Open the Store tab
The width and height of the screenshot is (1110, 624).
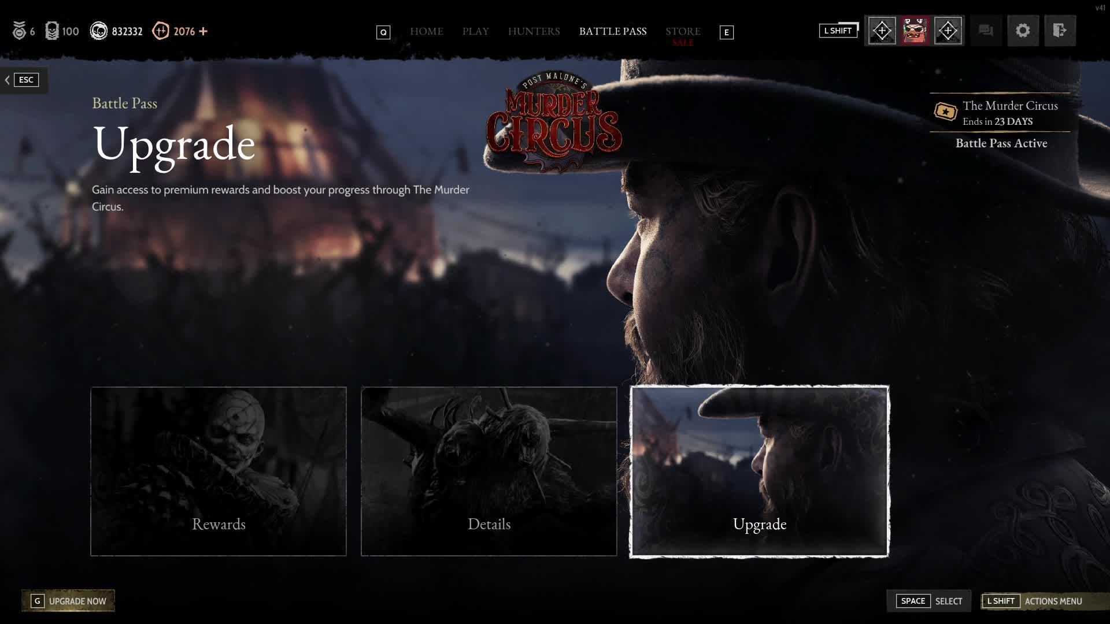point(683,31)
